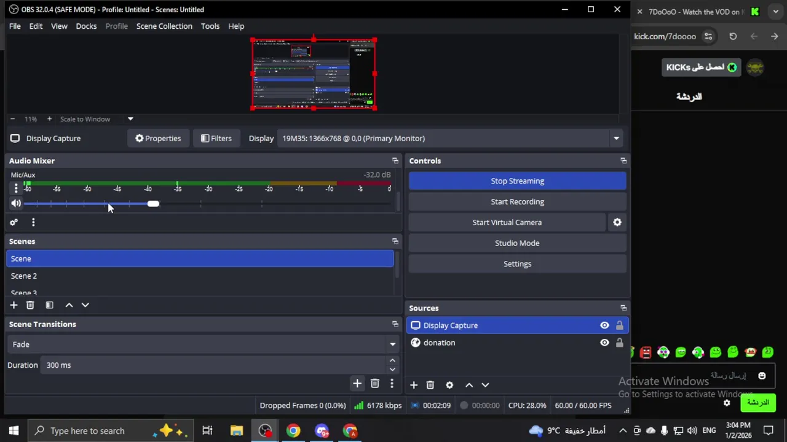Open source properties gear in Sources toolbar
This screenshot has height=442, width=787.
tap(449, 385)
